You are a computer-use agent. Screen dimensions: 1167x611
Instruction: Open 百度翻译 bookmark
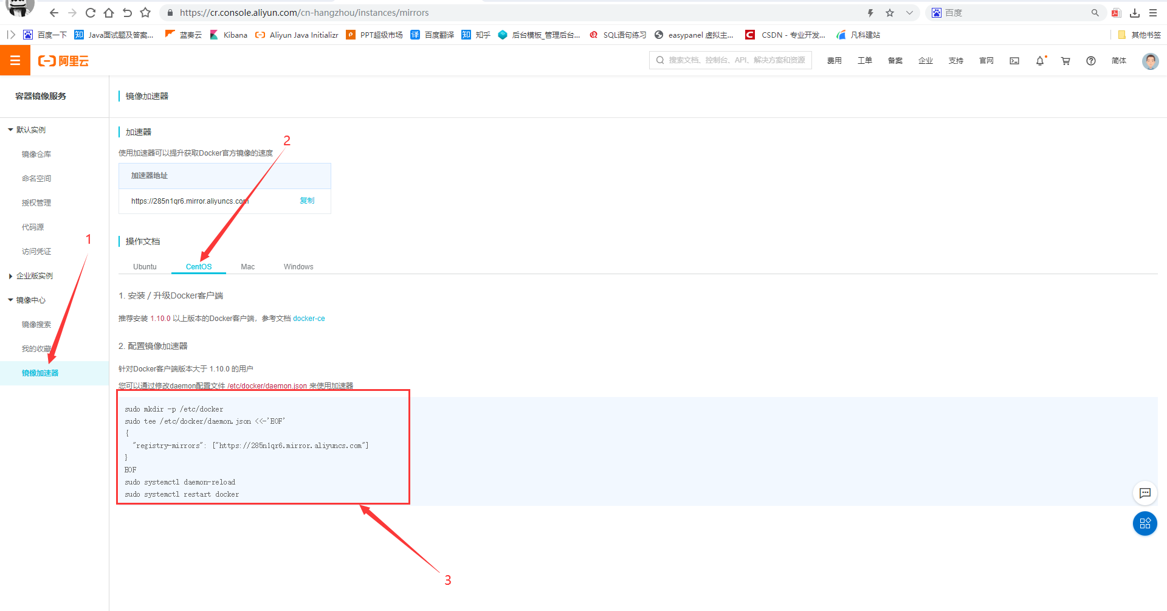432,35
